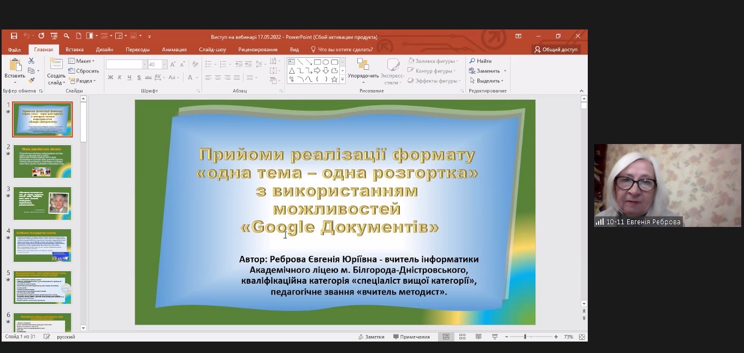This screenshot has height=353, width=744.
Task: Toggle italic К formatting
Action: pyautogui.click(x=120, y=77)
